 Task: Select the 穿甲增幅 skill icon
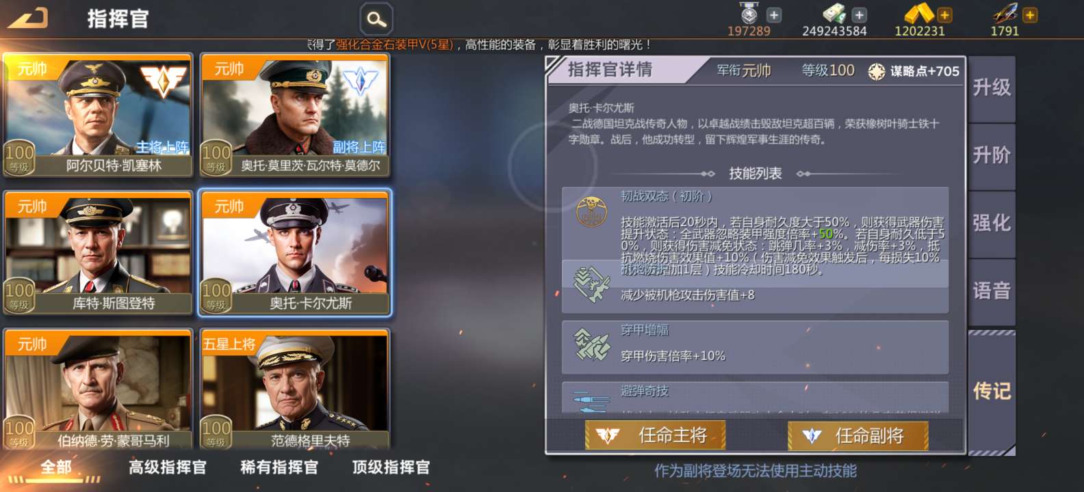591,344
